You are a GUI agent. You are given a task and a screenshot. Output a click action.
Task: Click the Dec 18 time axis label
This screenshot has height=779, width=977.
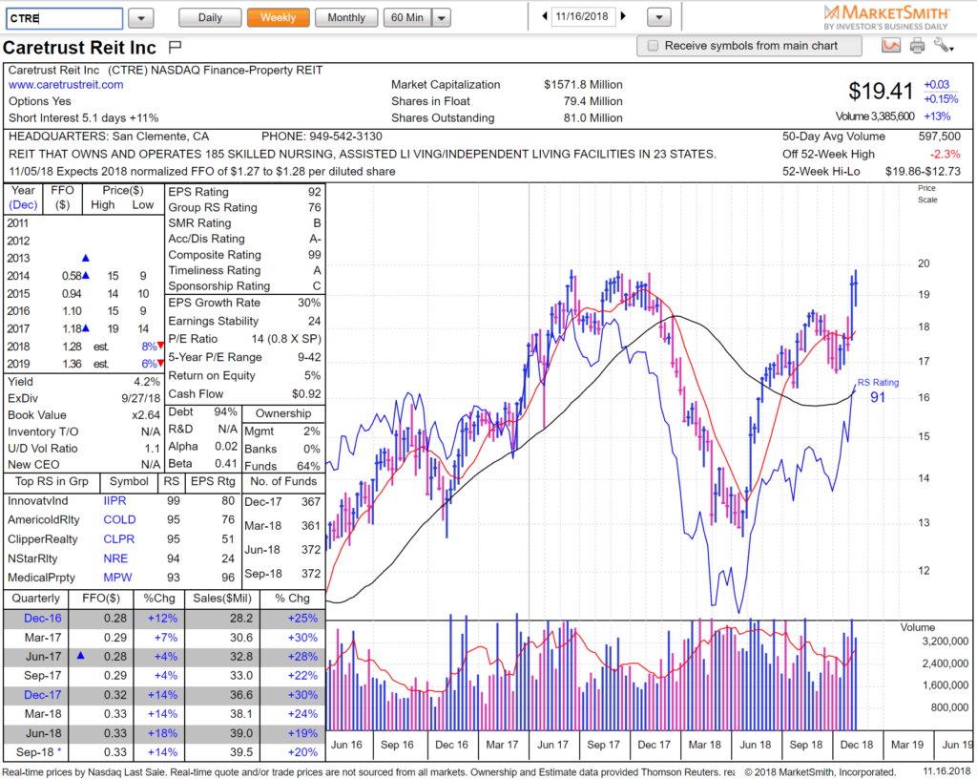(x=856, y=745)
